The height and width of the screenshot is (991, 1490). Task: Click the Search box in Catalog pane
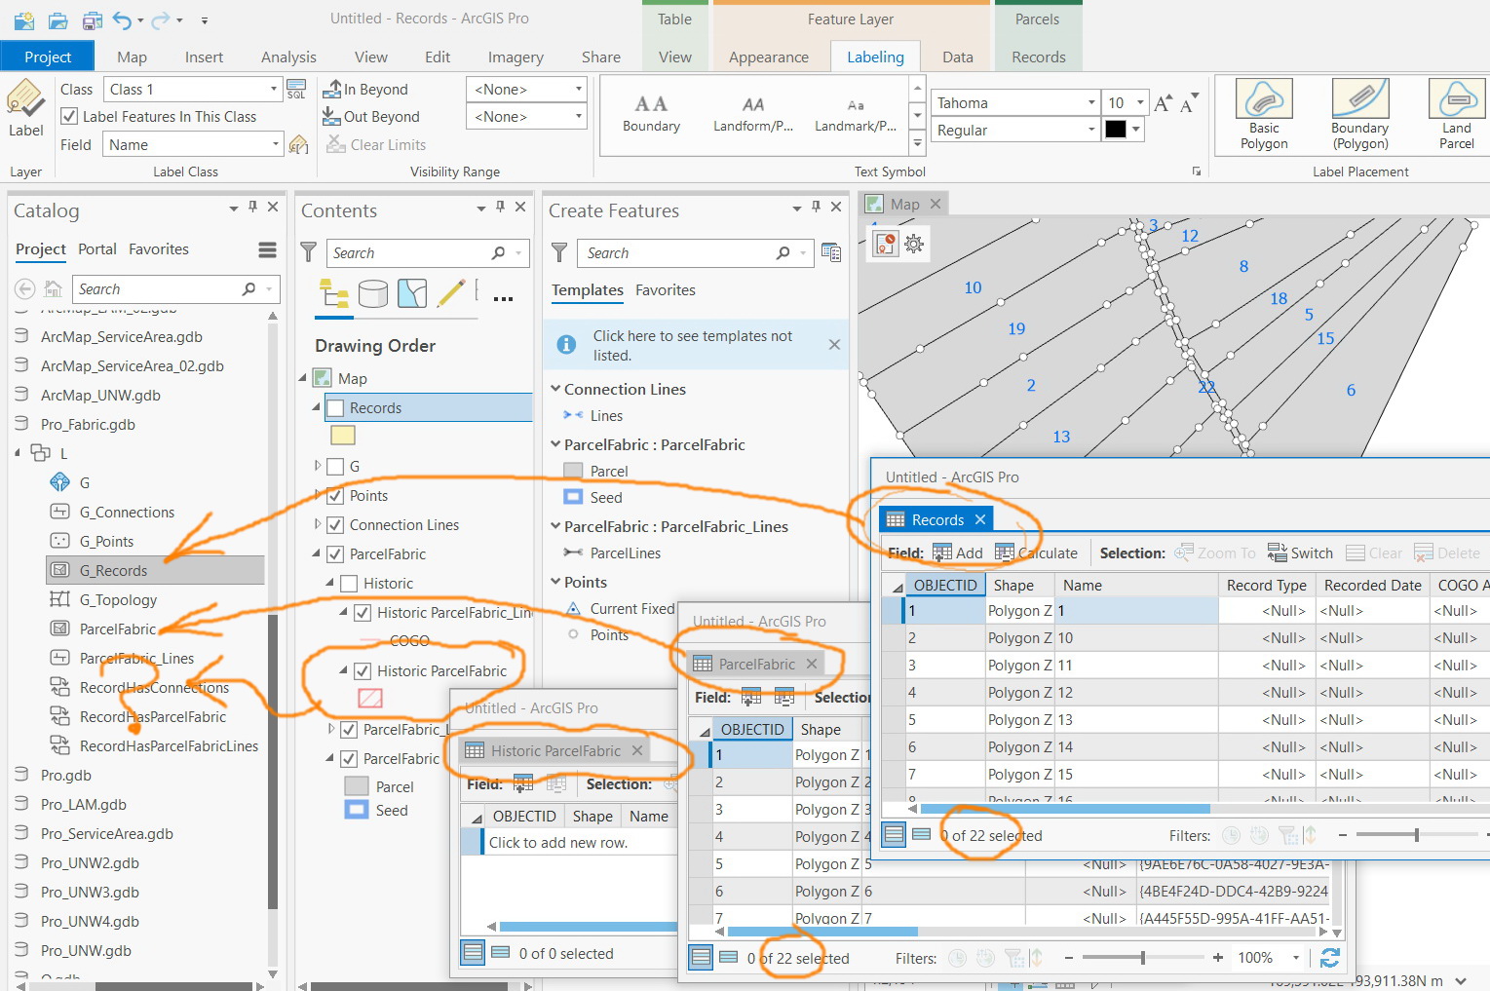point(156,289)
